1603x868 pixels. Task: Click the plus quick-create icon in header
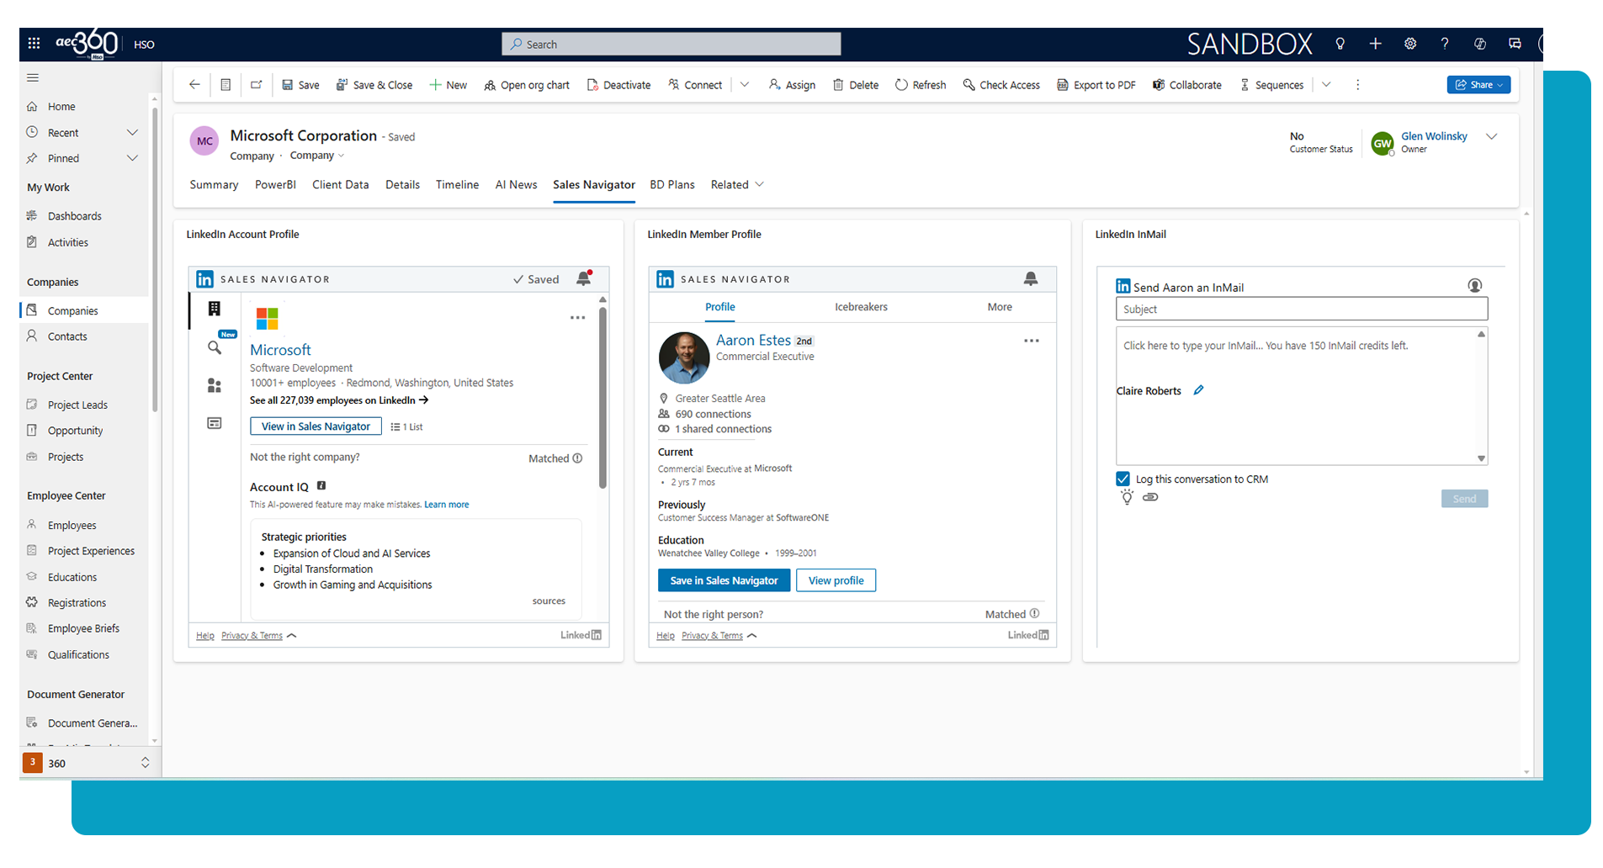click(1375, 44)
